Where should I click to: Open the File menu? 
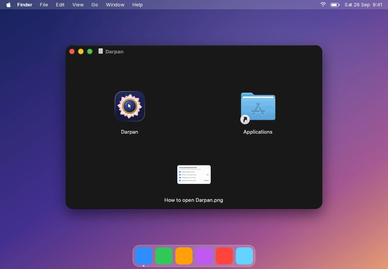(x=44, y=5)
